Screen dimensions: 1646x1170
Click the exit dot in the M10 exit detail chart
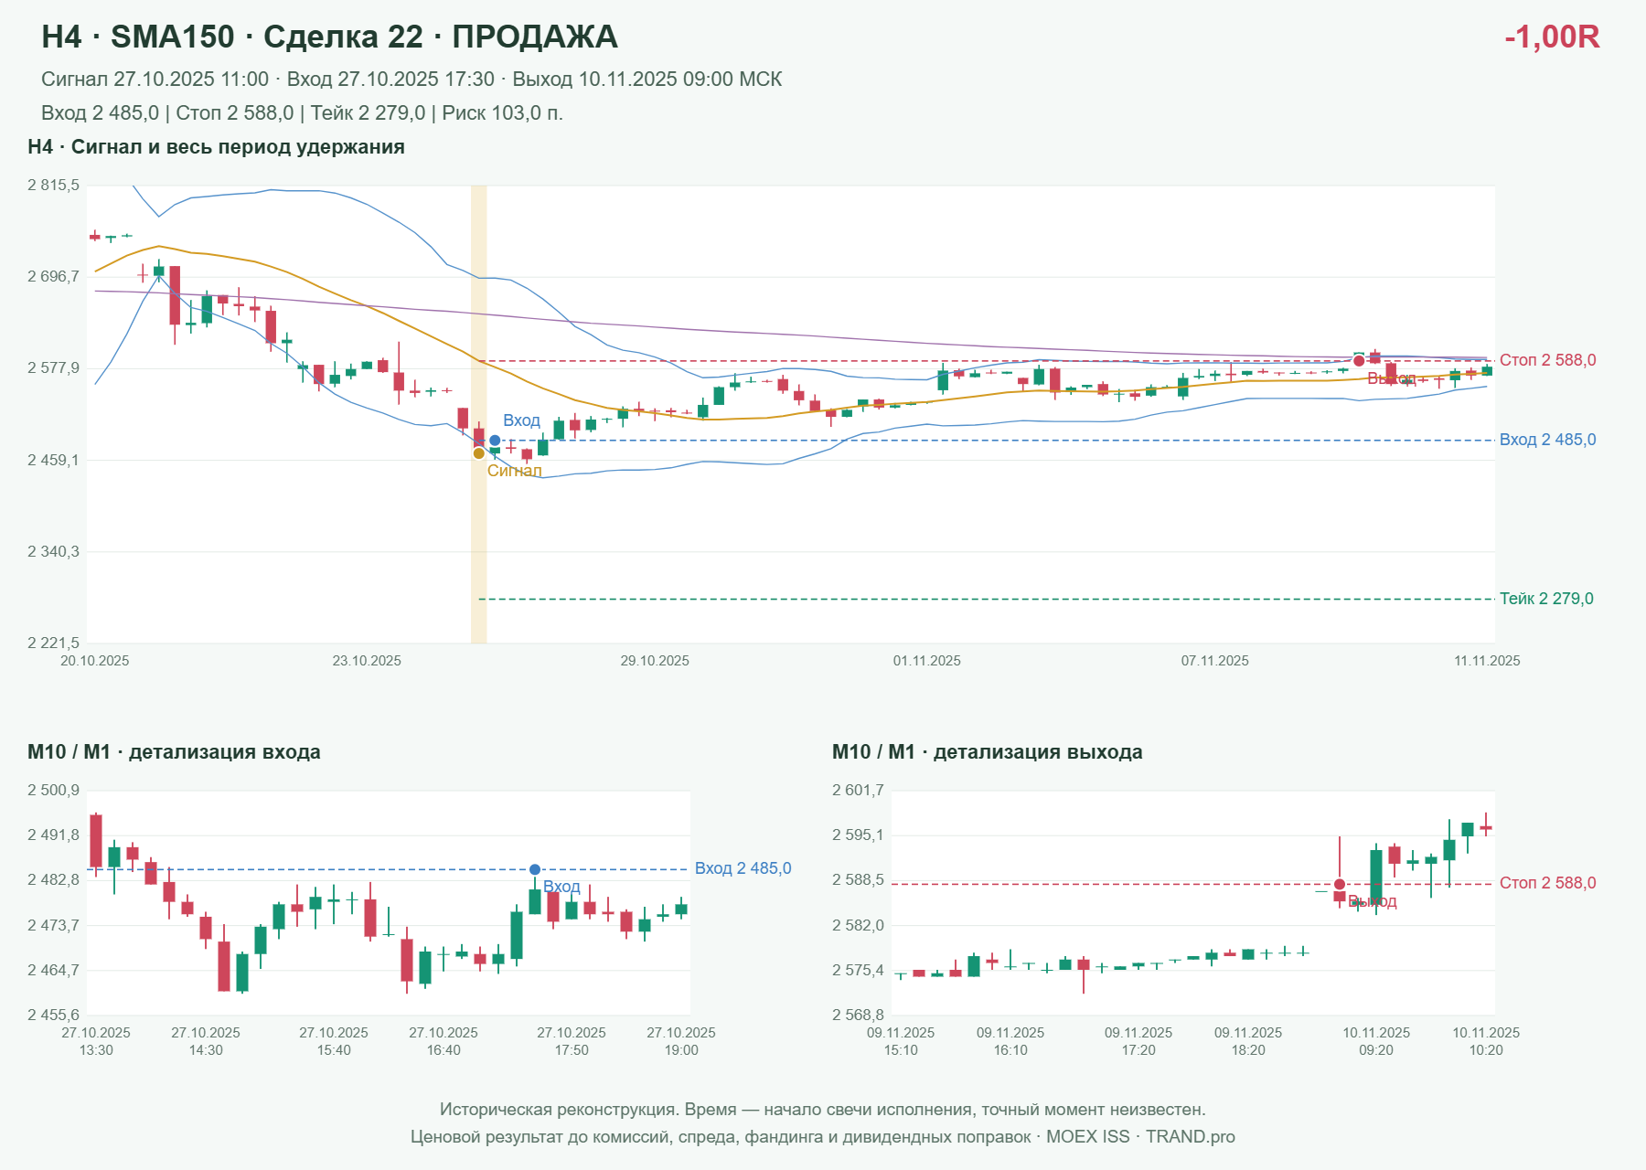[x=1340, y=884]
